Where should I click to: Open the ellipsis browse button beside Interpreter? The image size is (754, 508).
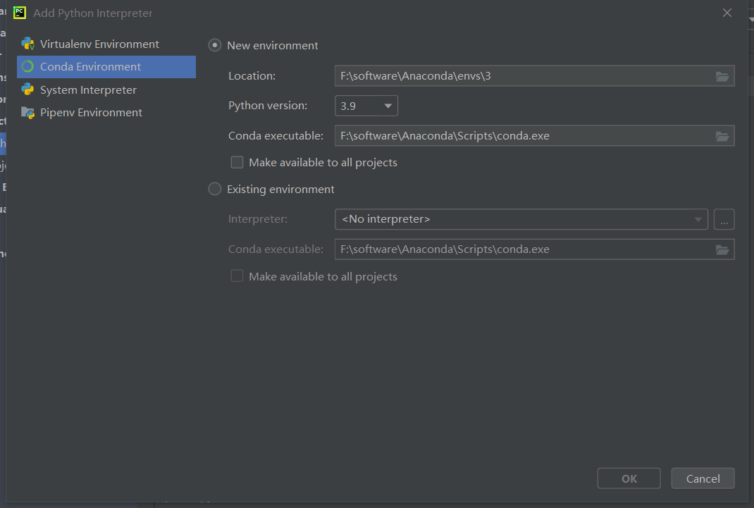click(x=724, y=219)
